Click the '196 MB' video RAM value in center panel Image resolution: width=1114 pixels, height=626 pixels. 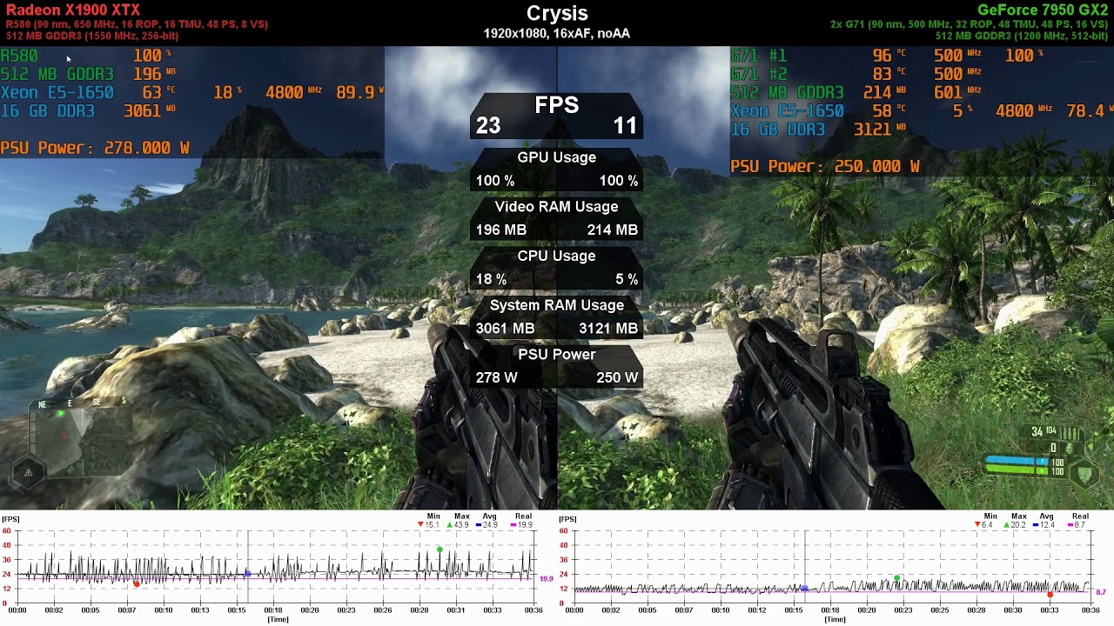click(501, 230)
